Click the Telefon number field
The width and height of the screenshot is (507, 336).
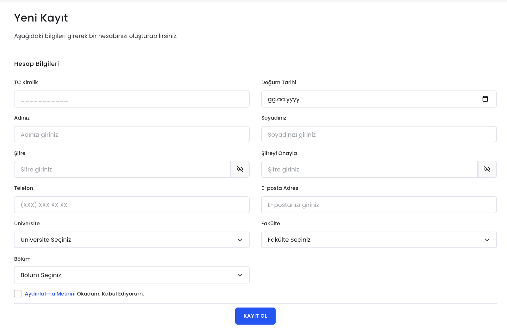[131, 205]
